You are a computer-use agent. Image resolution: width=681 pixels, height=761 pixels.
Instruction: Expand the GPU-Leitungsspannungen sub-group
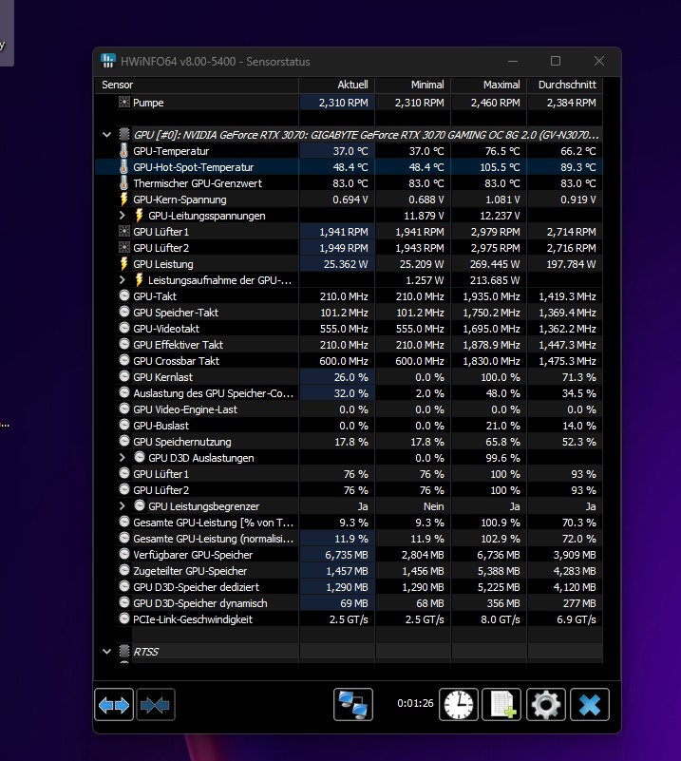tap(123, 215)
